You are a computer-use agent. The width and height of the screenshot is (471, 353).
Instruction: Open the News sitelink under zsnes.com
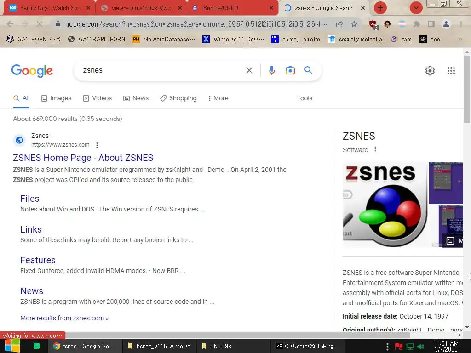click(32, 291)
